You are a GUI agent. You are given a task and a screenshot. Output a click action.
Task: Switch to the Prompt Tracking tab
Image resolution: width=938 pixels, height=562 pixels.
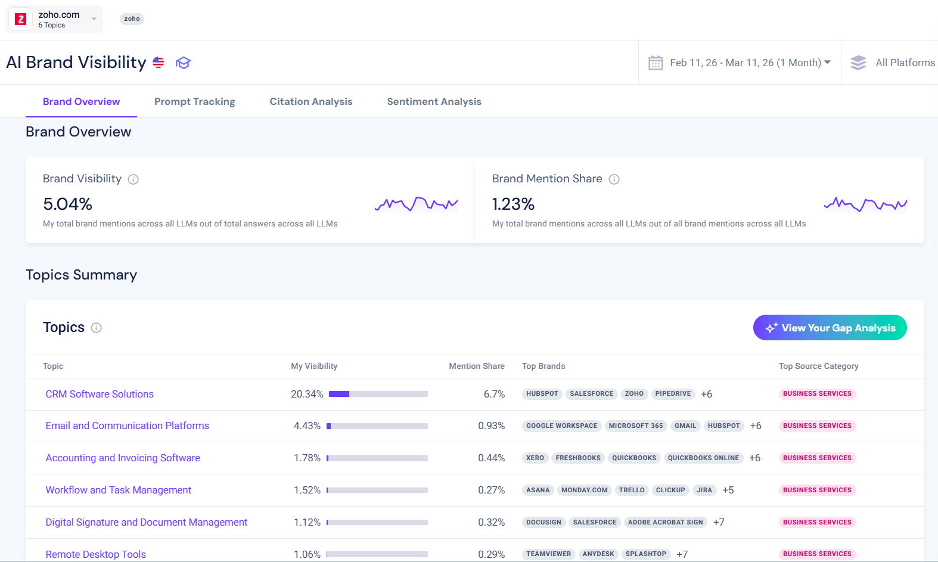point(194,101)
